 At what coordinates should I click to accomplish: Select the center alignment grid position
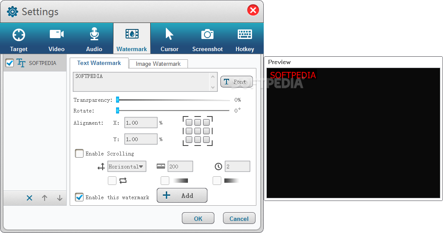pos(197,131)
